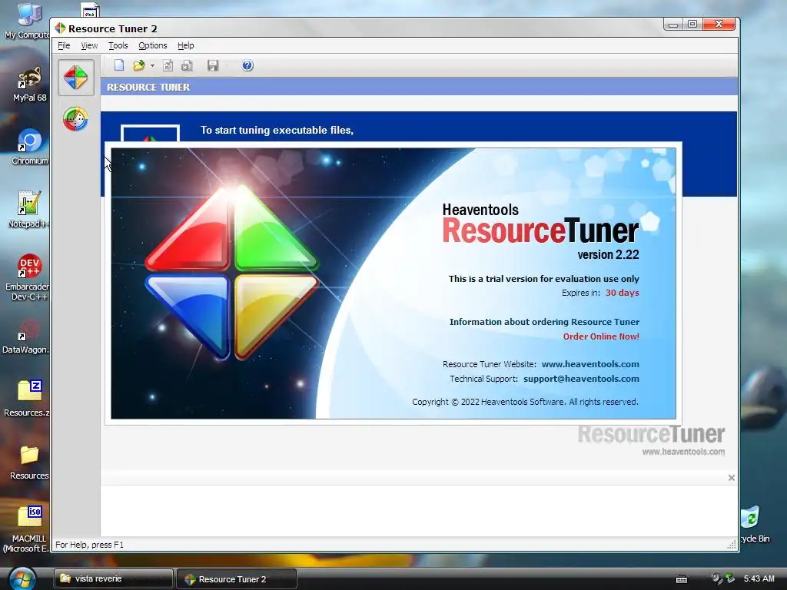
Task: Open the Notepad++ desktop icon
Action: pyautogui.click(x=28, y=209)
